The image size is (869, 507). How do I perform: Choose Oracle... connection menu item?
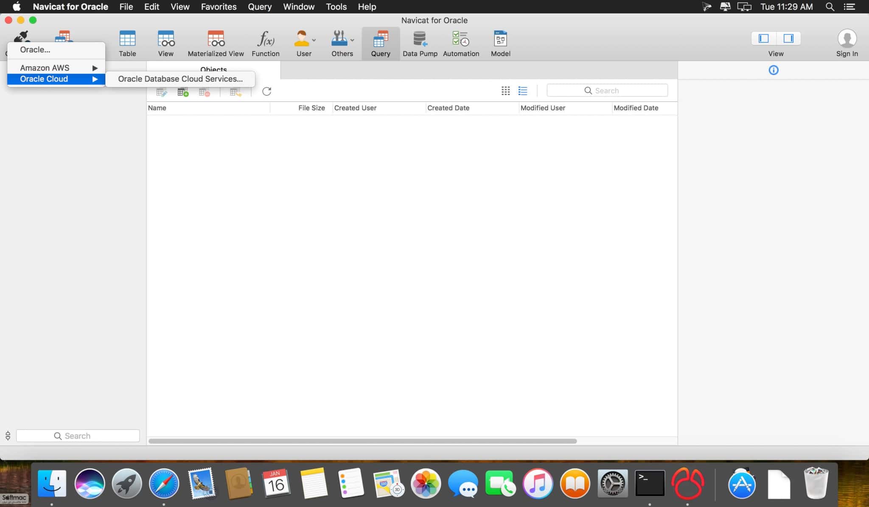(x=56, y=49)
